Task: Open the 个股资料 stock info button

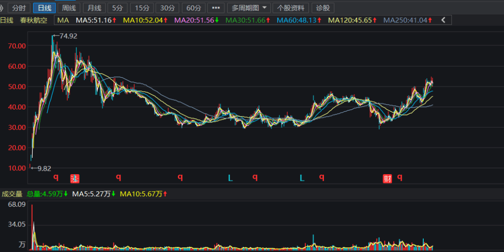Action: (x=291, y=8)
